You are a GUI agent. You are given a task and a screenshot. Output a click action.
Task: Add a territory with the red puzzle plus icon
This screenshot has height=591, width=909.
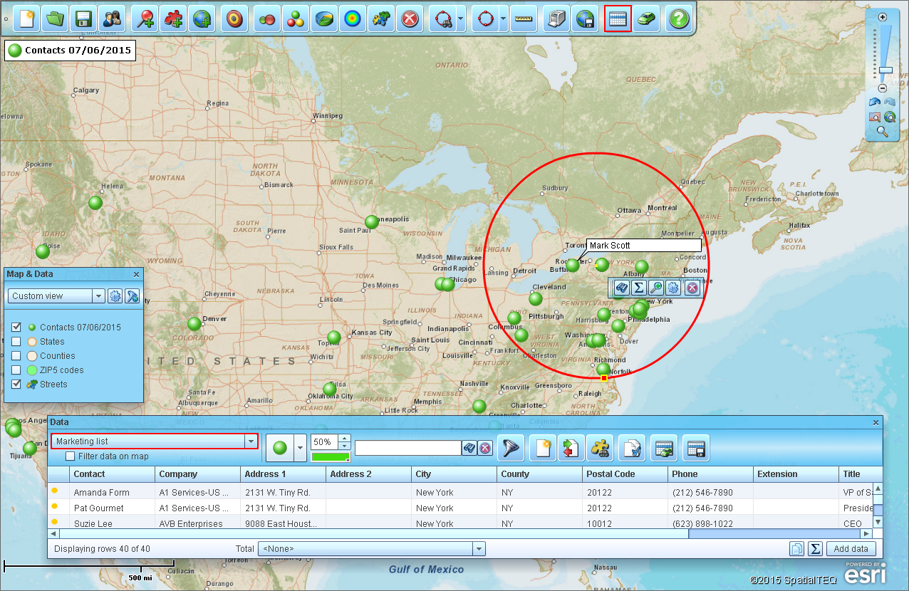(175, 19)
